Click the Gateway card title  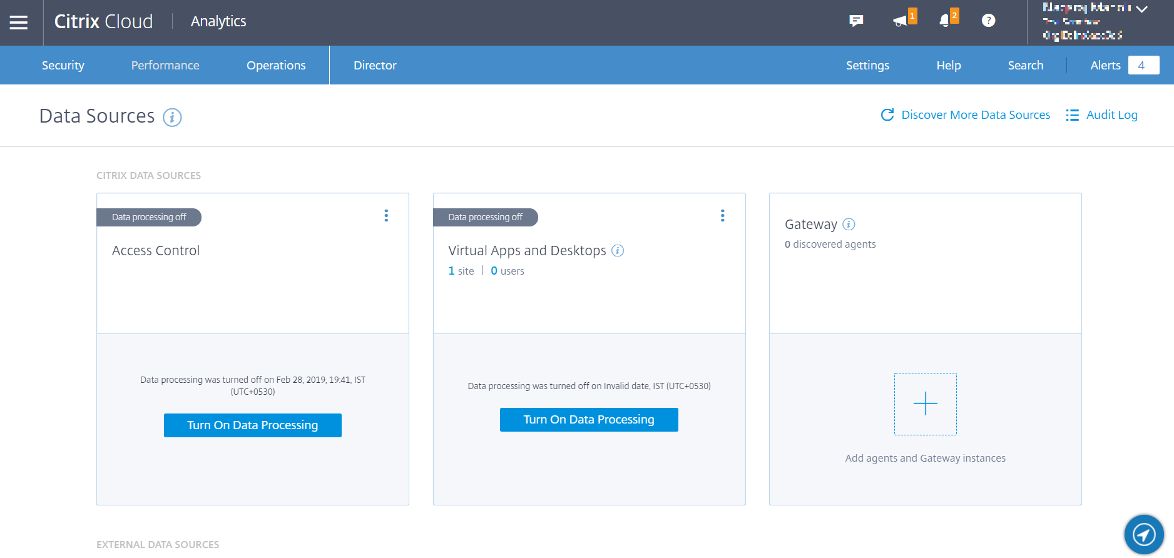pos(811,225)
